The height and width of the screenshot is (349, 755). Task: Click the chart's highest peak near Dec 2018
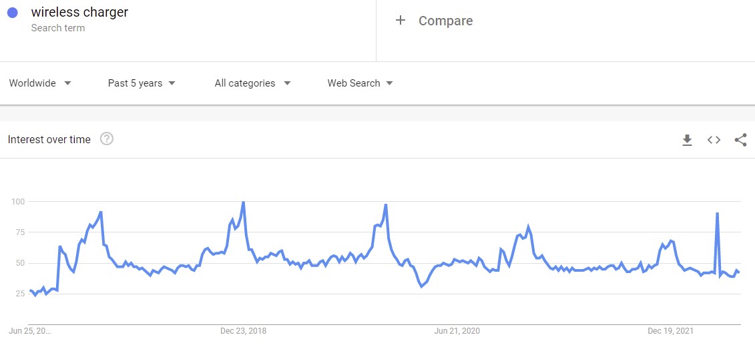pyautogui.click(x=243, y=202)
